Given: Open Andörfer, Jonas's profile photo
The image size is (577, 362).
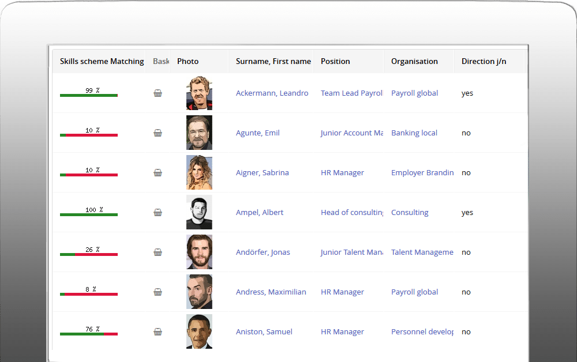Looking at the screenshot, I should pyautogui.click(x=199, y=252).
